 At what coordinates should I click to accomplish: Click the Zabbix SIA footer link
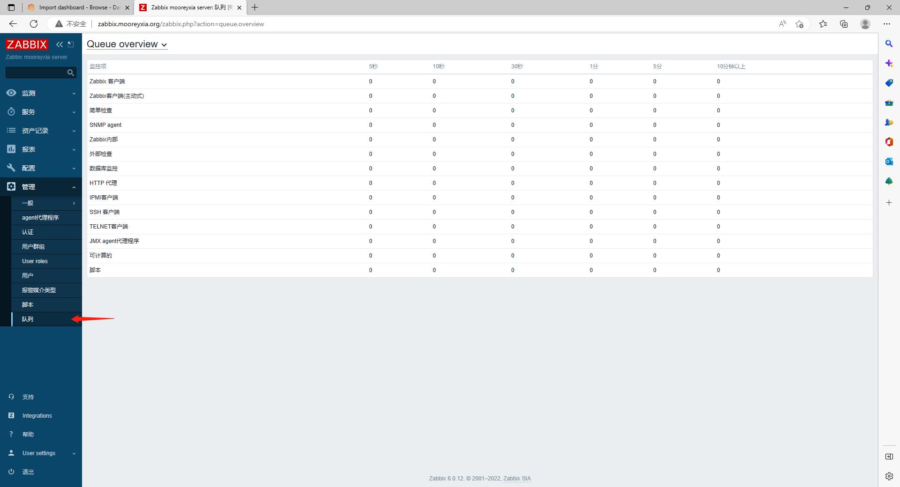(517, 479)
